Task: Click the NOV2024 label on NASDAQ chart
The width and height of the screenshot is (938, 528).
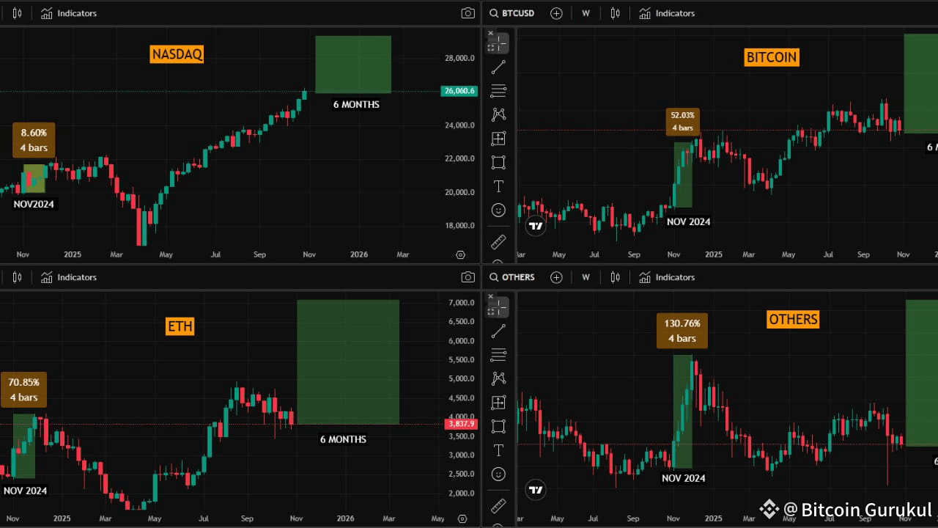Action: pyautogui.click(x=34, y=204)
